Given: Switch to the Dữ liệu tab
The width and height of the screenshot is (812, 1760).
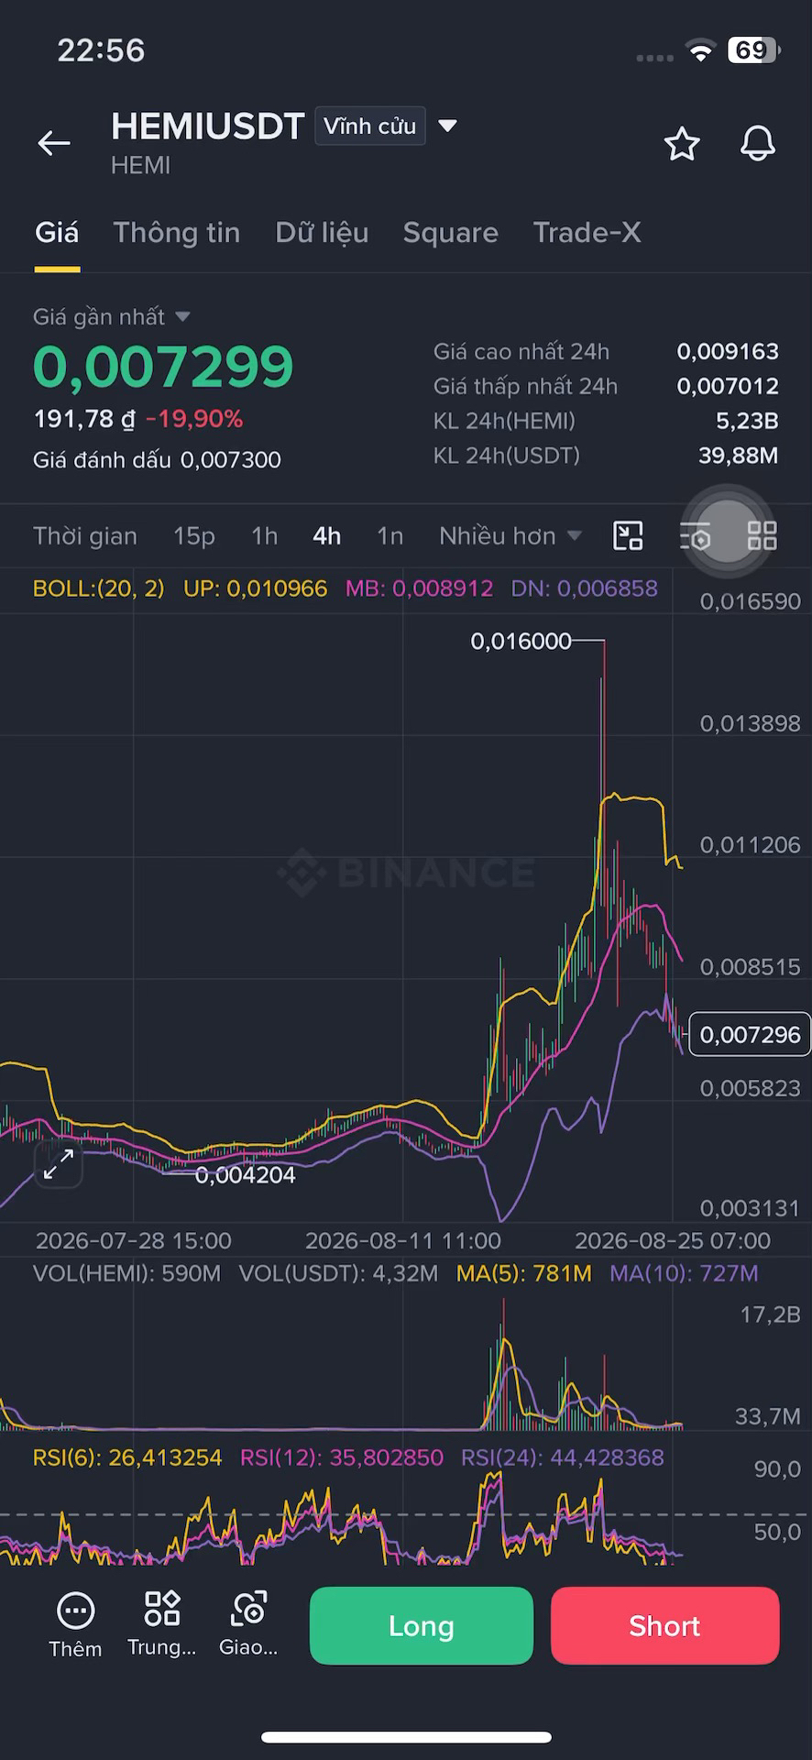Looking at the screenshot, I should tap(322, 233).
